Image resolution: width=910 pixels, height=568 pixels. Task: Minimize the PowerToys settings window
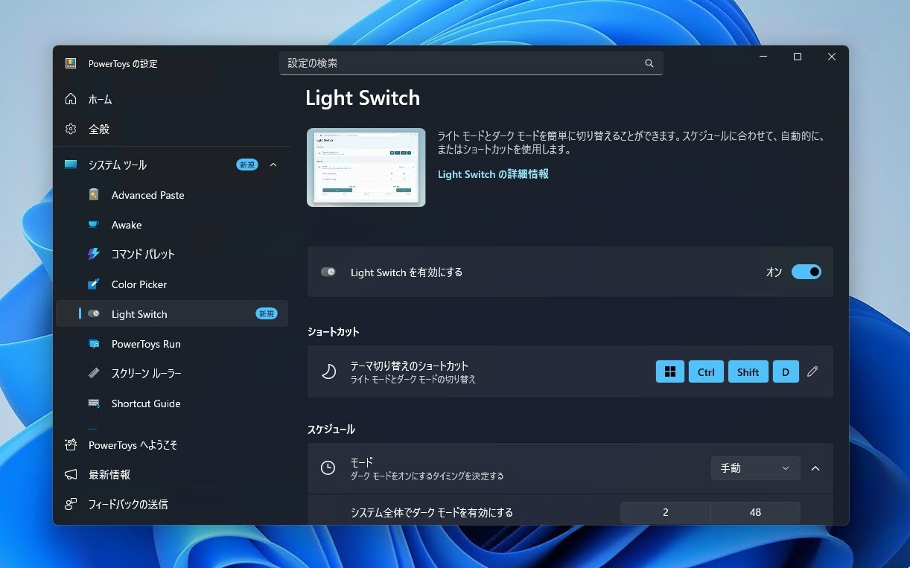763,57
